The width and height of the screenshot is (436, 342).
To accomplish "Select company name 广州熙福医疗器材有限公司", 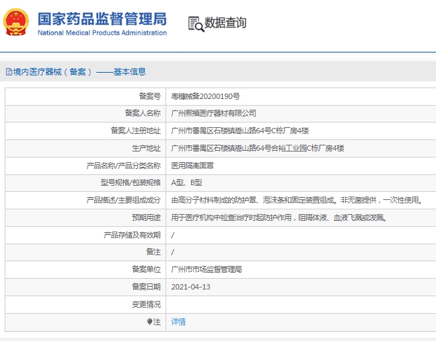I will point(213,113).
